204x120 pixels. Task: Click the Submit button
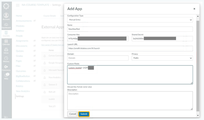(x=84, y=114)
